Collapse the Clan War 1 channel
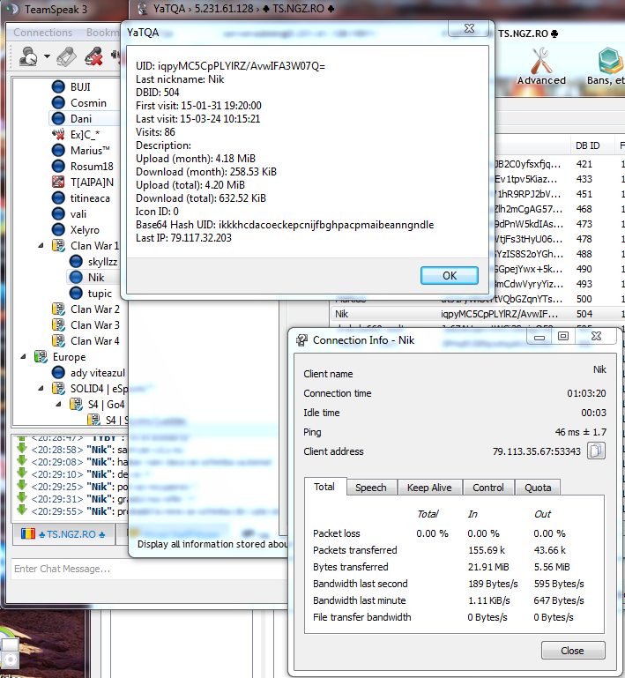The height and width of the screenshot is (678, 625). click(41, 246)
